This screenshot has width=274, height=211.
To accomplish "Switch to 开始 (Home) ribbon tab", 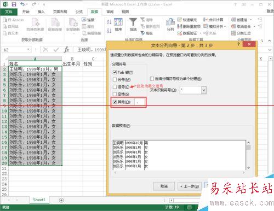I will click(x=26, y=11).
